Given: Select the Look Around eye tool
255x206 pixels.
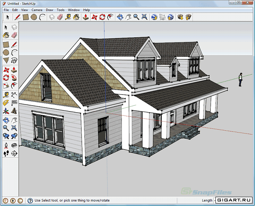Looking at the screenshot, I should 14,145.
